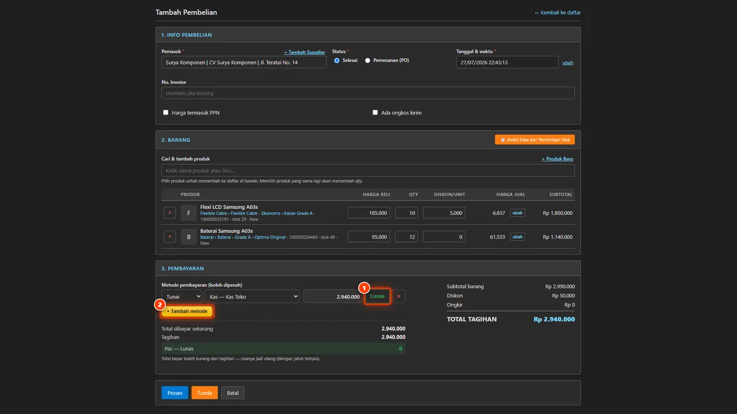Click subtotal Rp 1.140.000
Screen dimensions: 737x414
[x=557, y=237]
